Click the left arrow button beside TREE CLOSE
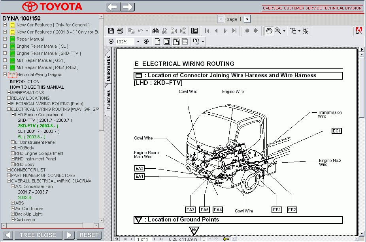Viewport: 366px width, 242px height. pos(8,235)
